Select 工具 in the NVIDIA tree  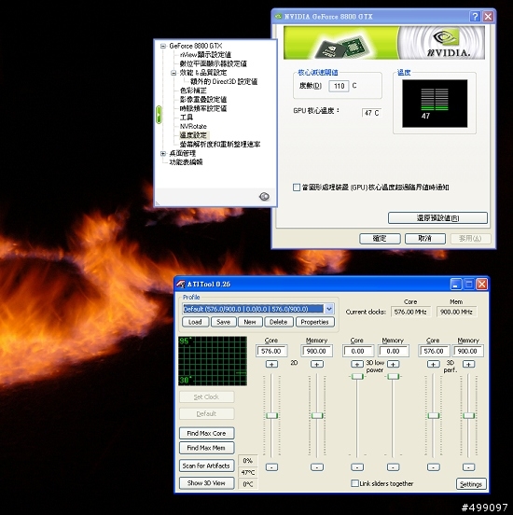point(187,118)
